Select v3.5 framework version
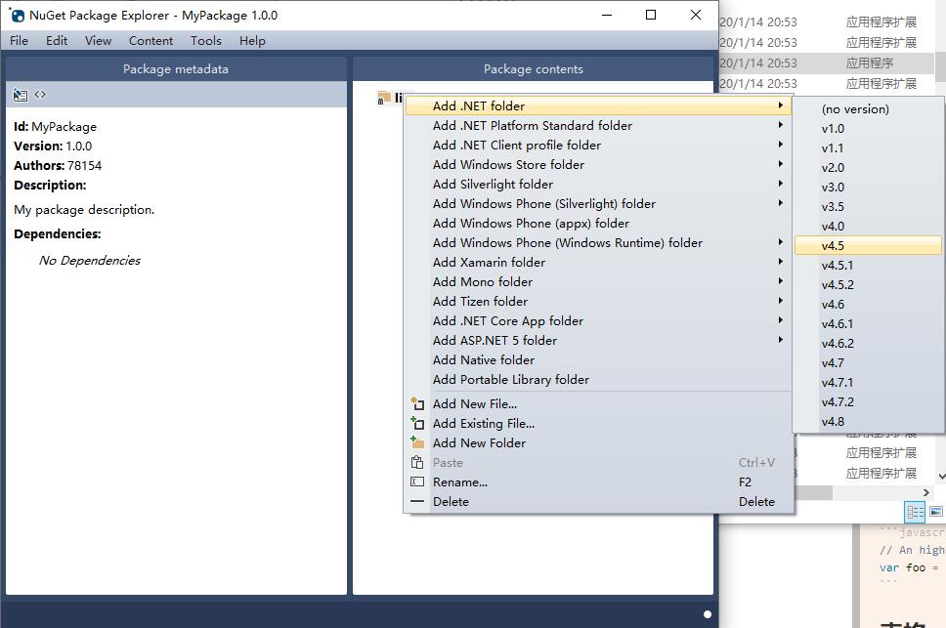The height and width of the screenshot is (628, 946). tap(868, 207)
